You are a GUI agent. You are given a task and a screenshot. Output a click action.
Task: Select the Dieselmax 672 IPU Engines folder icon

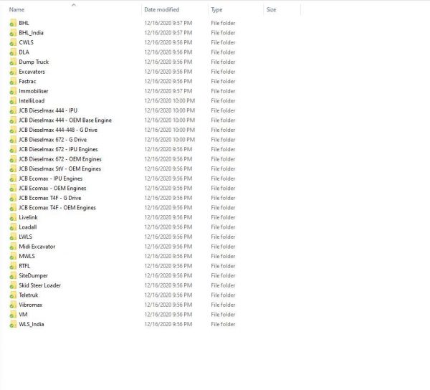point(13,149)
